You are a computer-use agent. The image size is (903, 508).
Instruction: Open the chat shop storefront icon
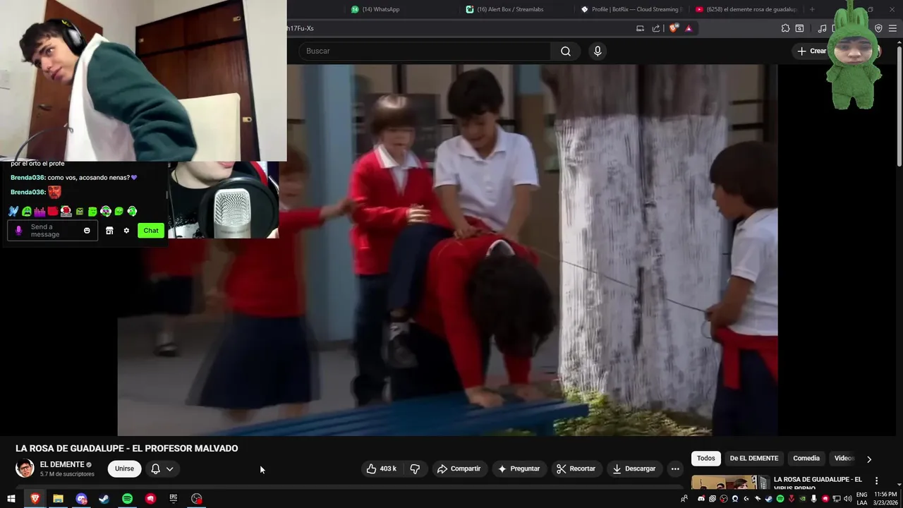tap(109, 231)
